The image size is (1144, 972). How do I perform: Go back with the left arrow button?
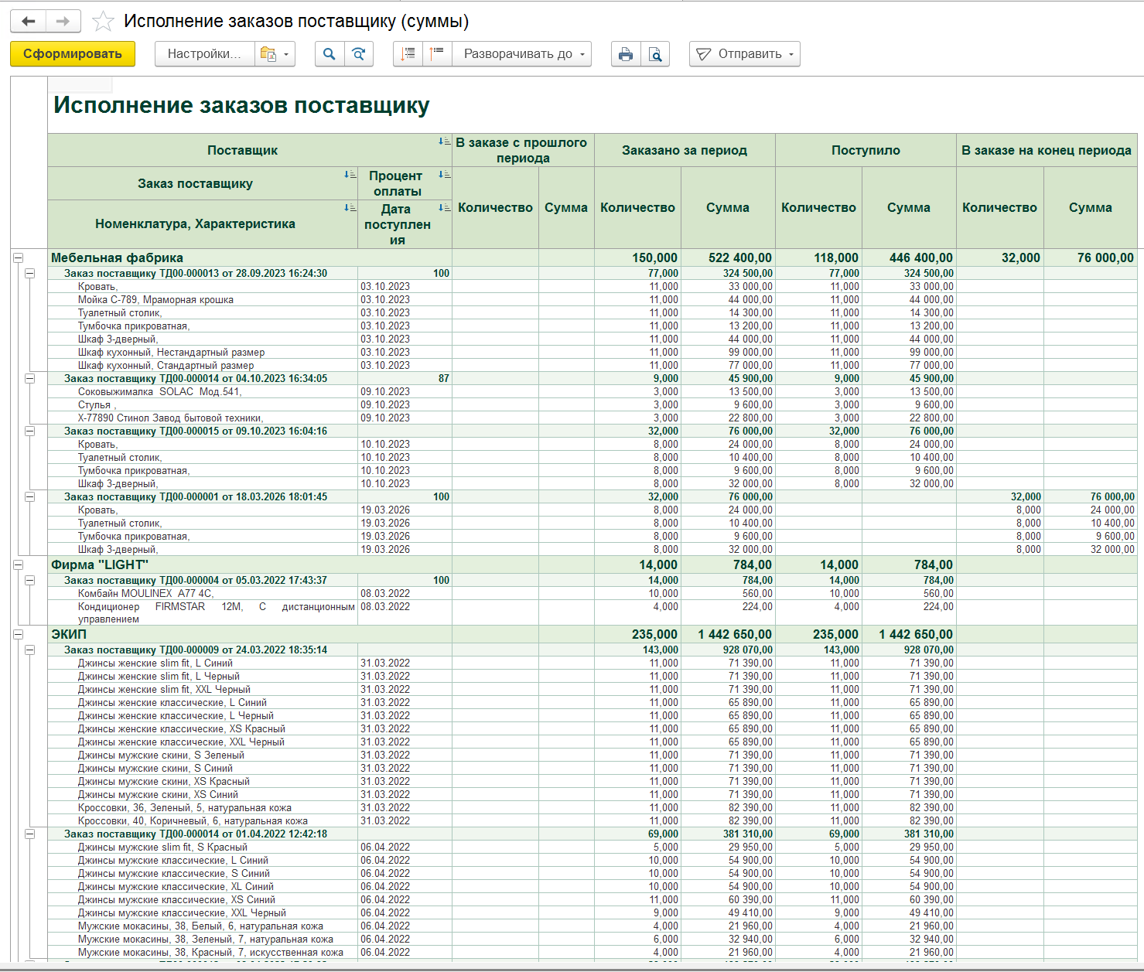coord(29,22)
